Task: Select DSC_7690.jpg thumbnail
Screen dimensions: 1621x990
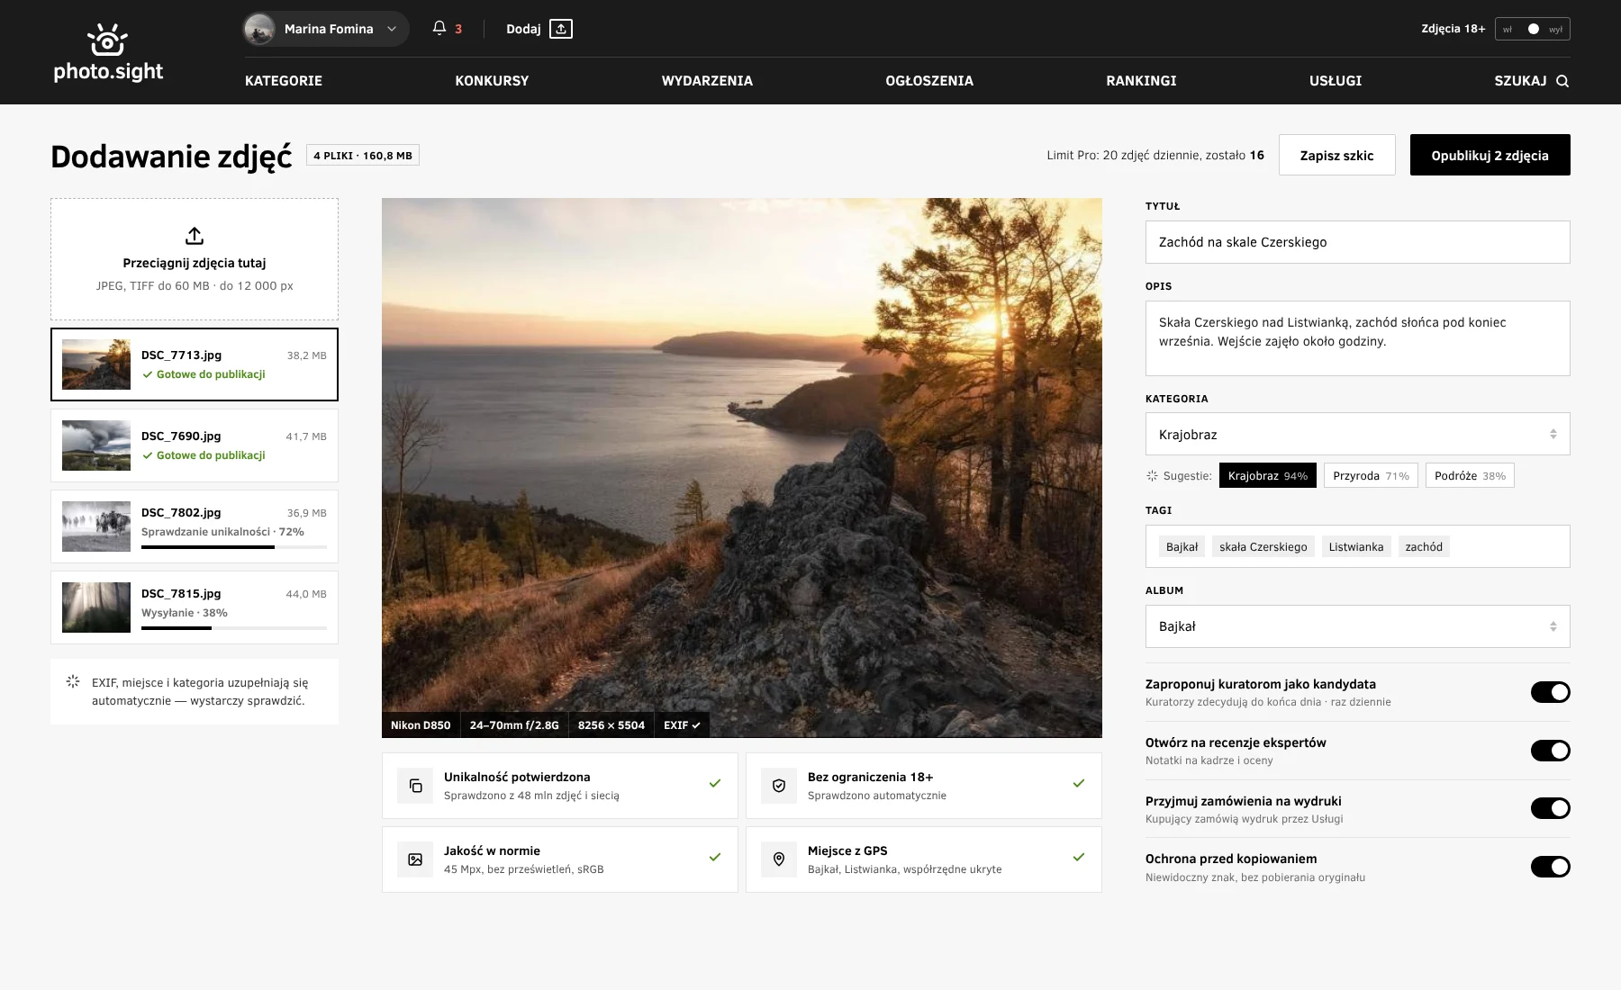Action: (x=96, y=445)
